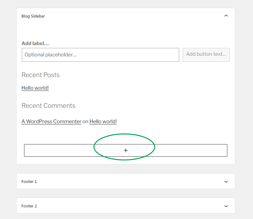253x219 pixels.
Task: Click the plus icon to add a block
Action: click(126, 150)
